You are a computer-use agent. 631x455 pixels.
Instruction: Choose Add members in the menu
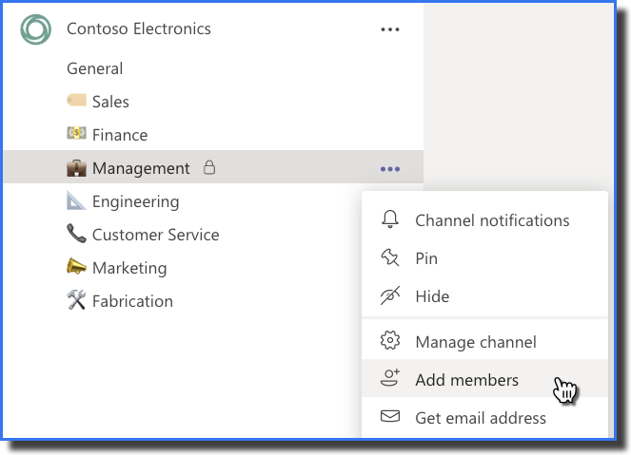click(x=484, y=378)
